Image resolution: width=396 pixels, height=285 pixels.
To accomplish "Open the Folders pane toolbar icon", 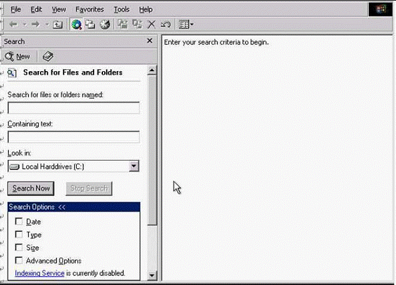I will pyautogui.click(x=91, y=25).
